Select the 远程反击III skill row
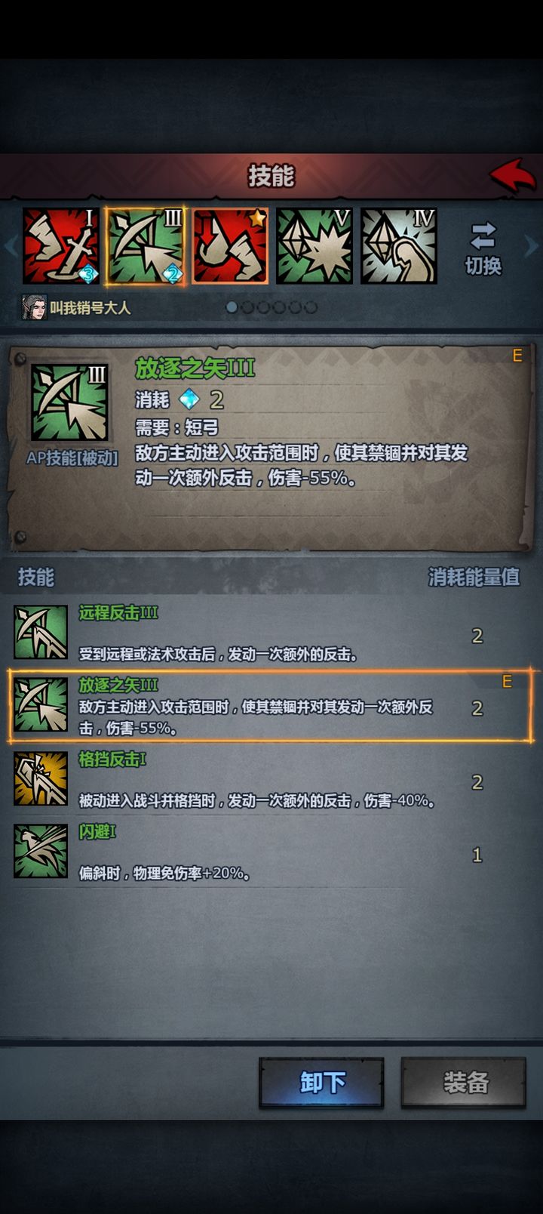The width and height of the screenshot is (543, 1214). [271, 633]
